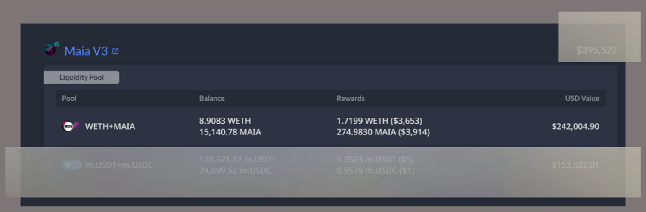Click the 1.7199 WETH reward amount
This screenshot has height=212, width=646.
coord(379,121)
